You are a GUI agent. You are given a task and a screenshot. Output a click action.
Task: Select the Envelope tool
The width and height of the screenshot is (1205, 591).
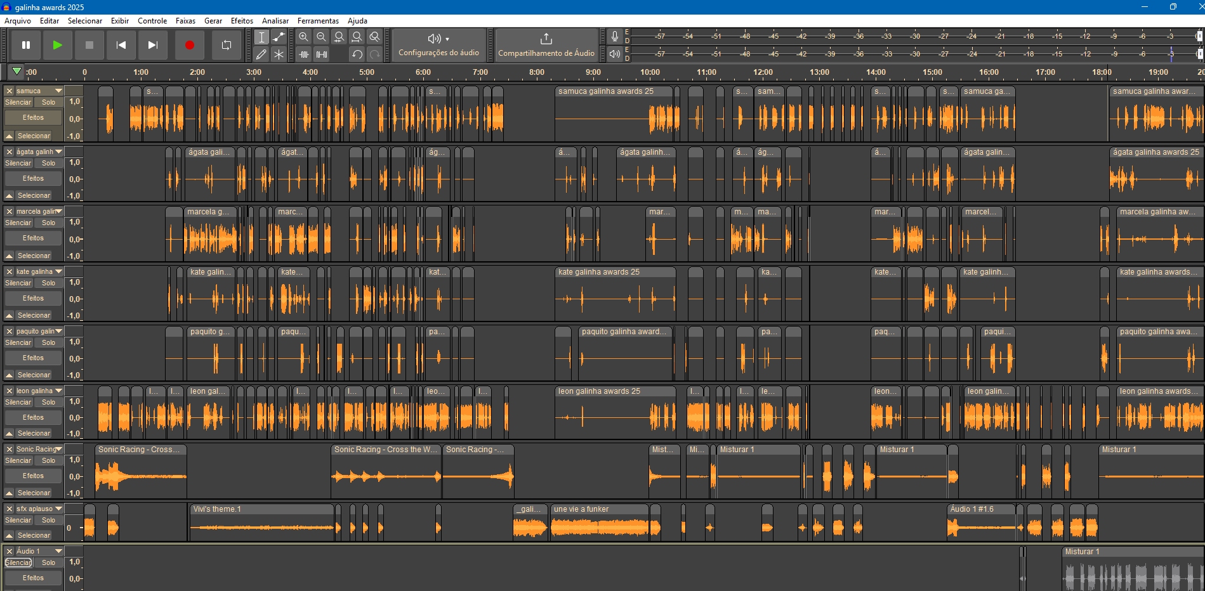pyautogui.click(x=279, y=37)
